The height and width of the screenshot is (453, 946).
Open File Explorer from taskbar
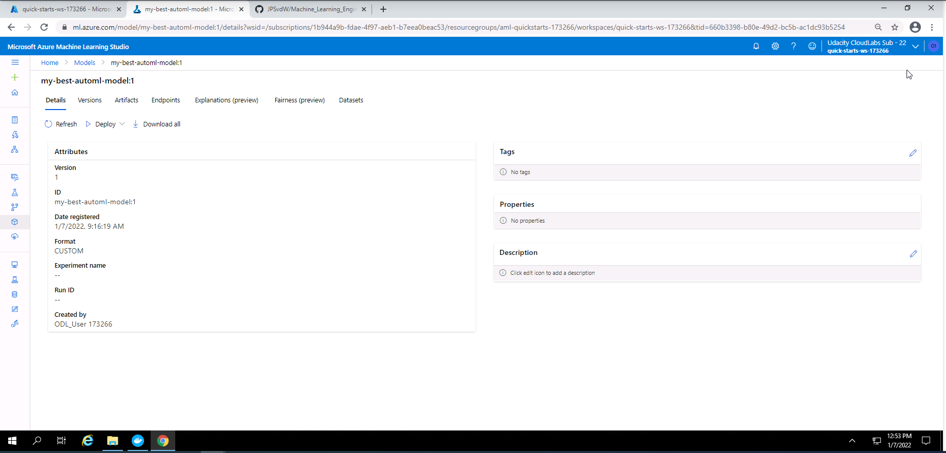113,441
